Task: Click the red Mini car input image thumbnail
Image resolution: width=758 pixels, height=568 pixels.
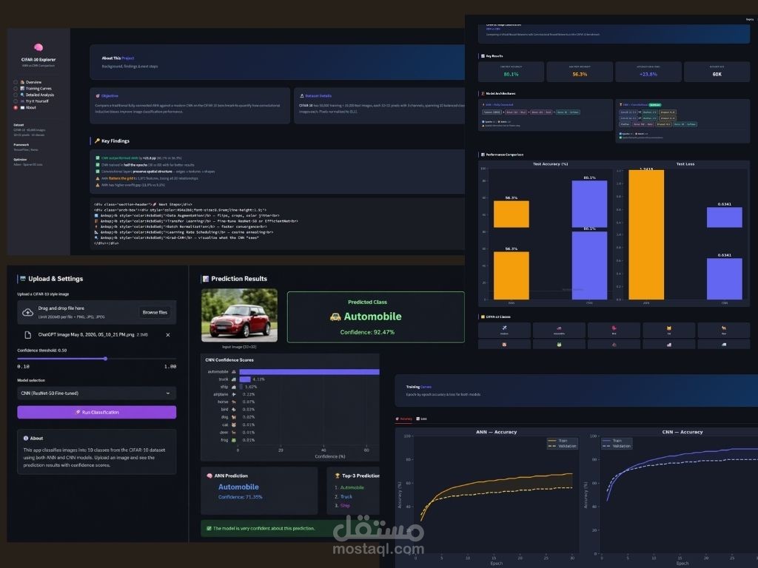Action: (x=239, y=315)
